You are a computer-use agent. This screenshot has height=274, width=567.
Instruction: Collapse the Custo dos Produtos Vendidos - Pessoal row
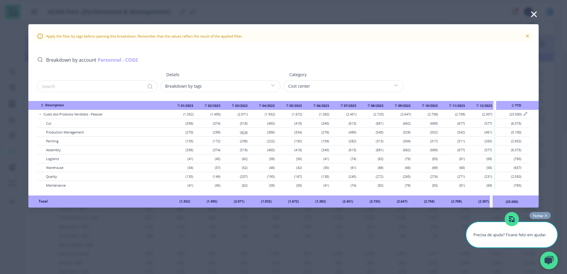(x=40, y=114)
